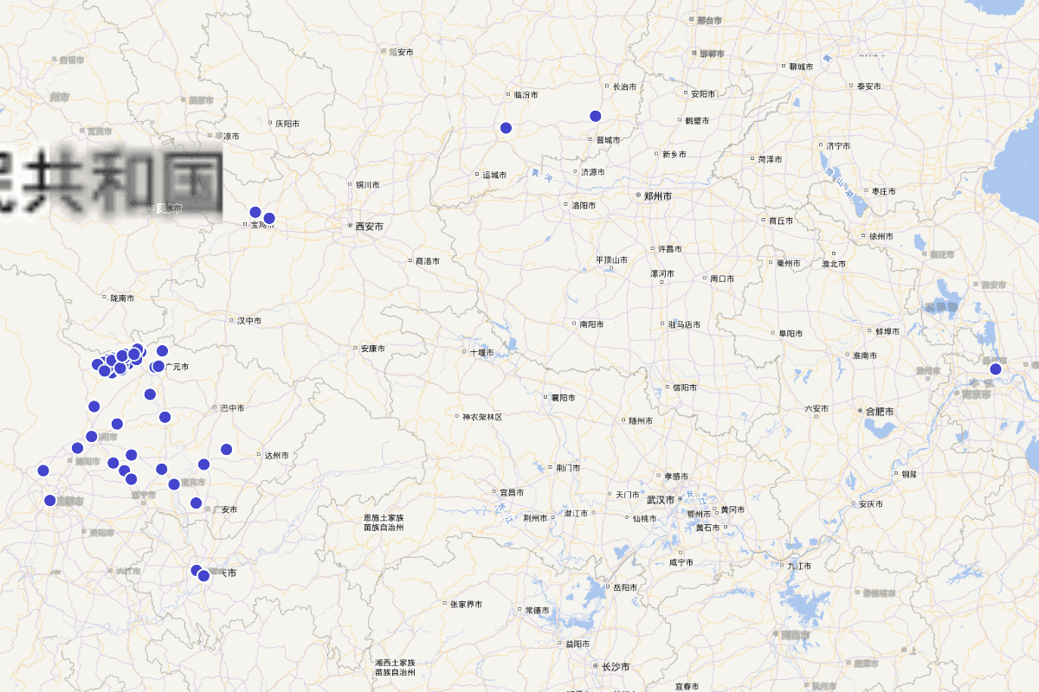Select the blue marker beside 南京市
The width and height of the screenshot is (1039, 692).
pyautogui.click(x=996, y=369)
